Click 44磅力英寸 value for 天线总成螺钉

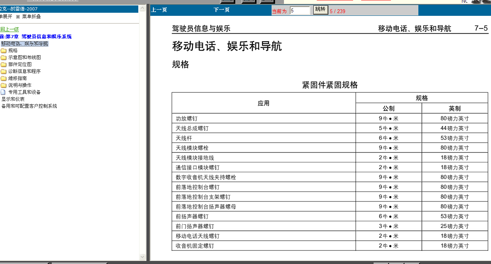[455, 128]
